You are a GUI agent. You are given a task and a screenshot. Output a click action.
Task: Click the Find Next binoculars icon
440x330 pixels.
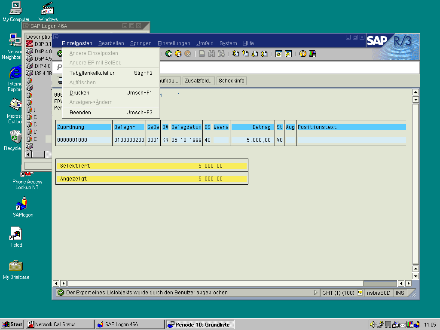[x=221, y=54]
